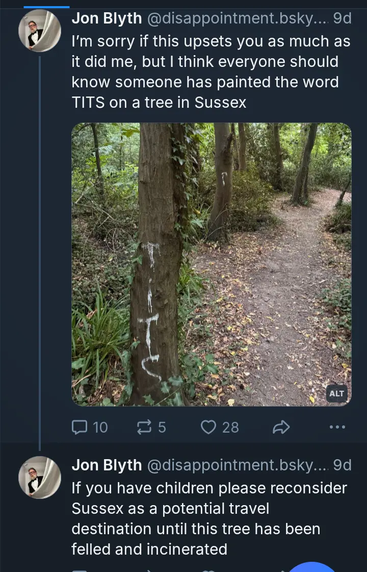The width and height of the screenshot is (367, 572).
Task: Show image description via ALT badge
Action: point(336,393)
